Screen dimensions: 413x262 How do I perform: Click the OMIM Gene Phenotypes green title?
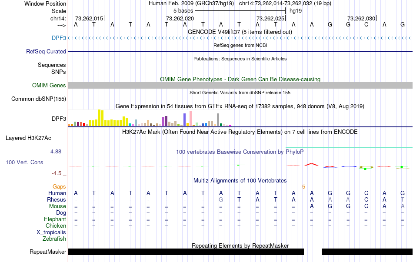tap(240, 79)
